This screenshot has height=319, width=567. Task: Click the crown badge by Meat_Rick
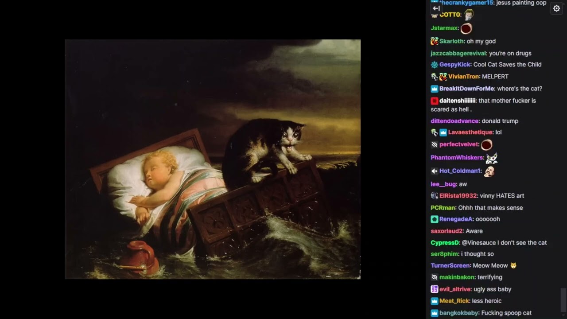point(434,301)
